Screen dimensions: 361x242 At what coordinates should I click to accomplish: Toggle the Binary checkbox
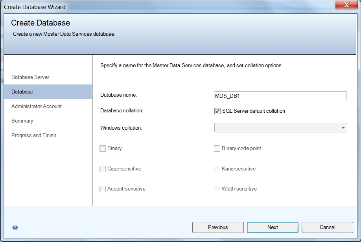103,148
